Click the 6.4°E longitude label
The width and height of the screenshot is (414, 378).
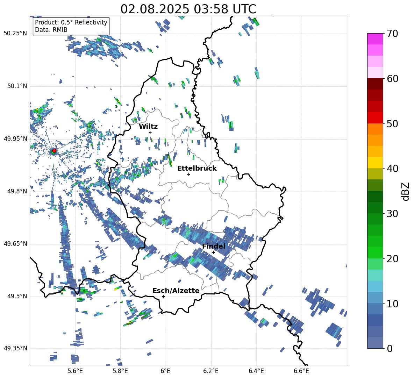pos(256,371)
